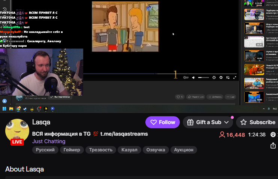
Task: Click the Казуал tag
Action: pos(129,150)
